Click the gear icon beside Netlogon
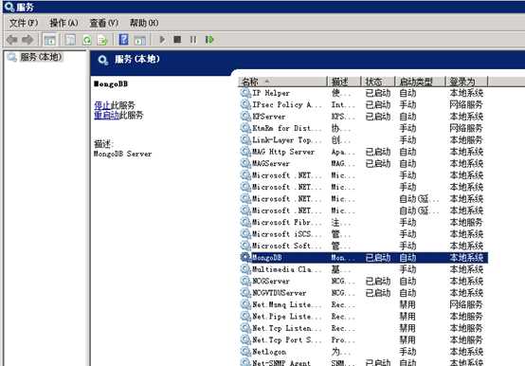525x366 pixels. click(245, 352)
